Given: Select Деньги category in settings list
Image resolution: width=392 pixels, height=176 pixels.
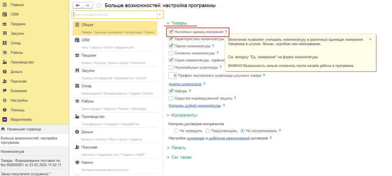Looking at the screenshot, I should tap(115, 136).
